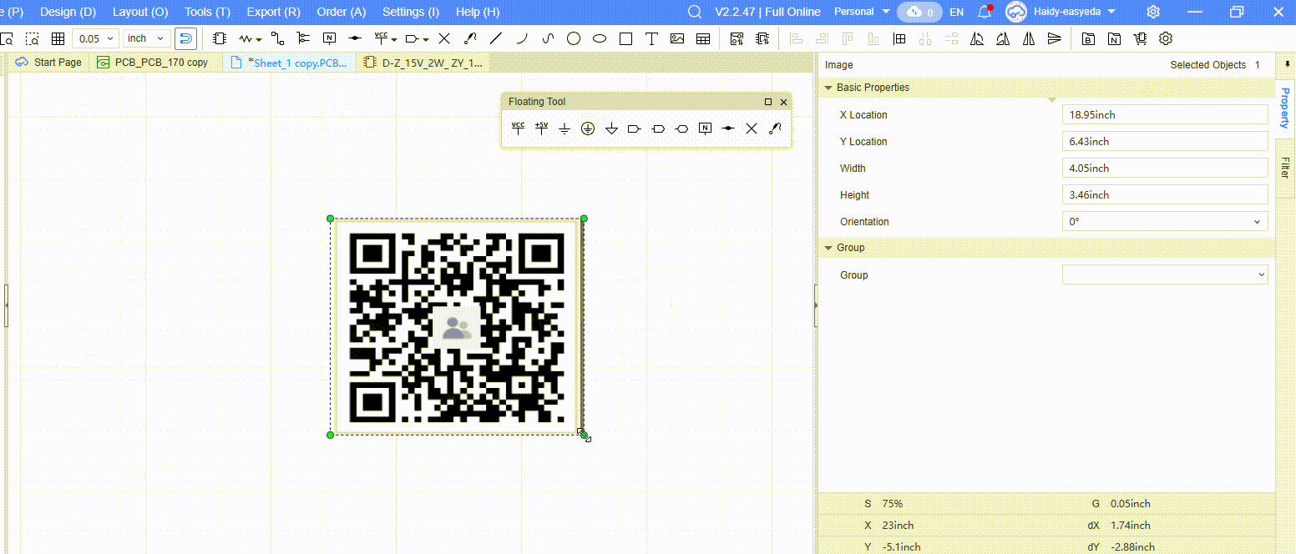Open Order menu
This screenshot has width=1296, height=554.
[342, 12]
